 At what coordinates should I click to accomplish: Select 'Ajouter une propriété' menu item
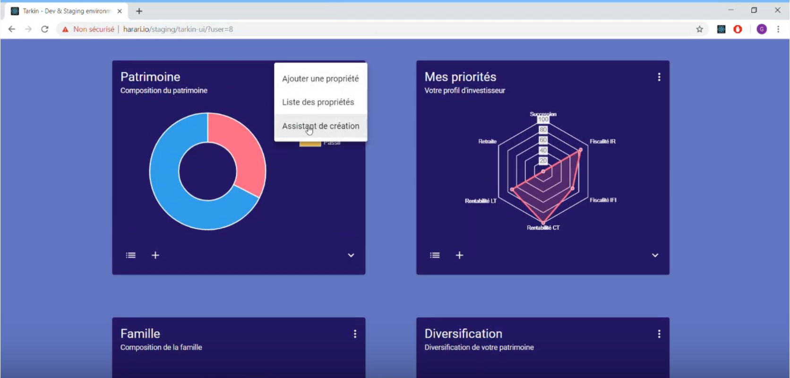pos(320,78)
